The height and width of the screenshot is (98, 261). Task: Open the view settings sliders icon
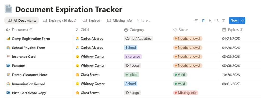click(224, 20)
